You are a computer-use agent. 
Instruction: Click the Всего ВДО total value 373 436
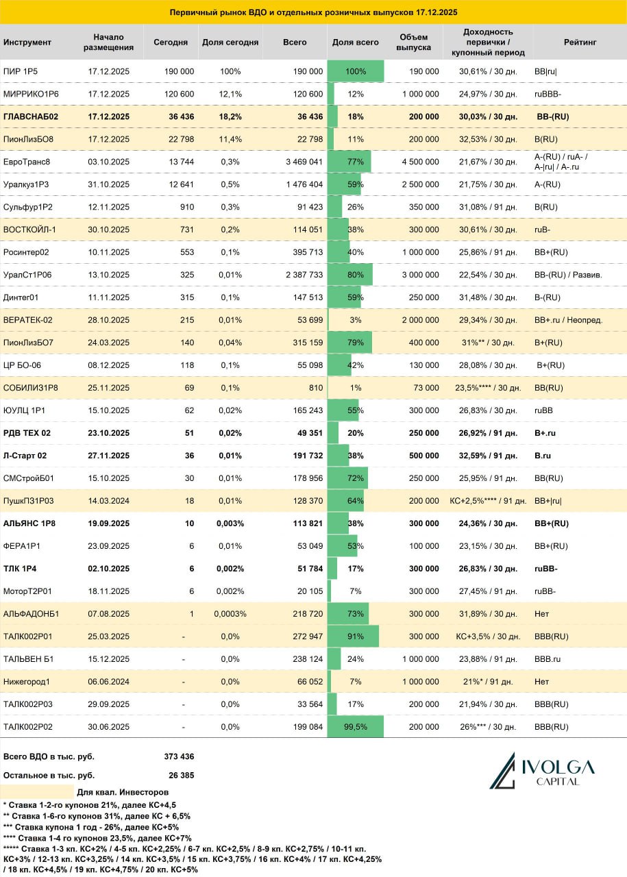pos(177,756)
